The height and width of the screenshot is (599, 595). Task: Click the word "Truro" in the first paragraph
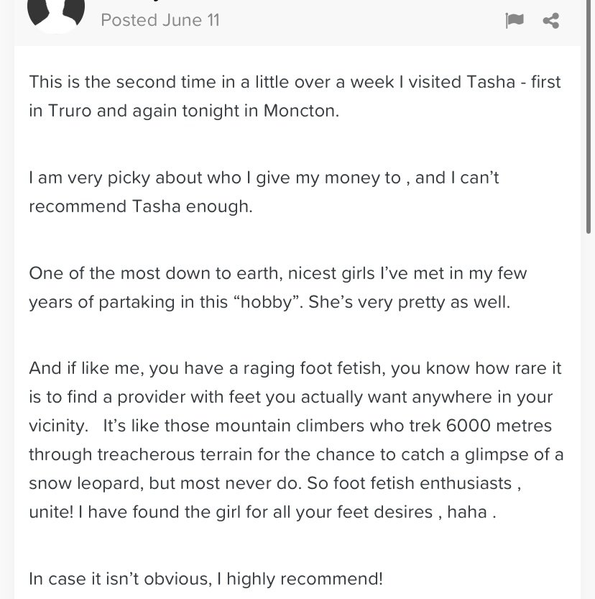[x=70, y=111]
